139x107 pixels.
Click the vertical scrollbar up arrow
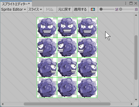(136, 15)
